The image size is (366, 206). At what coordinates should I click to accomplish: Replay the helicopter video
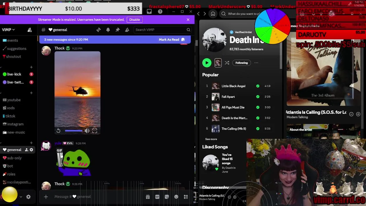point(58,131)
